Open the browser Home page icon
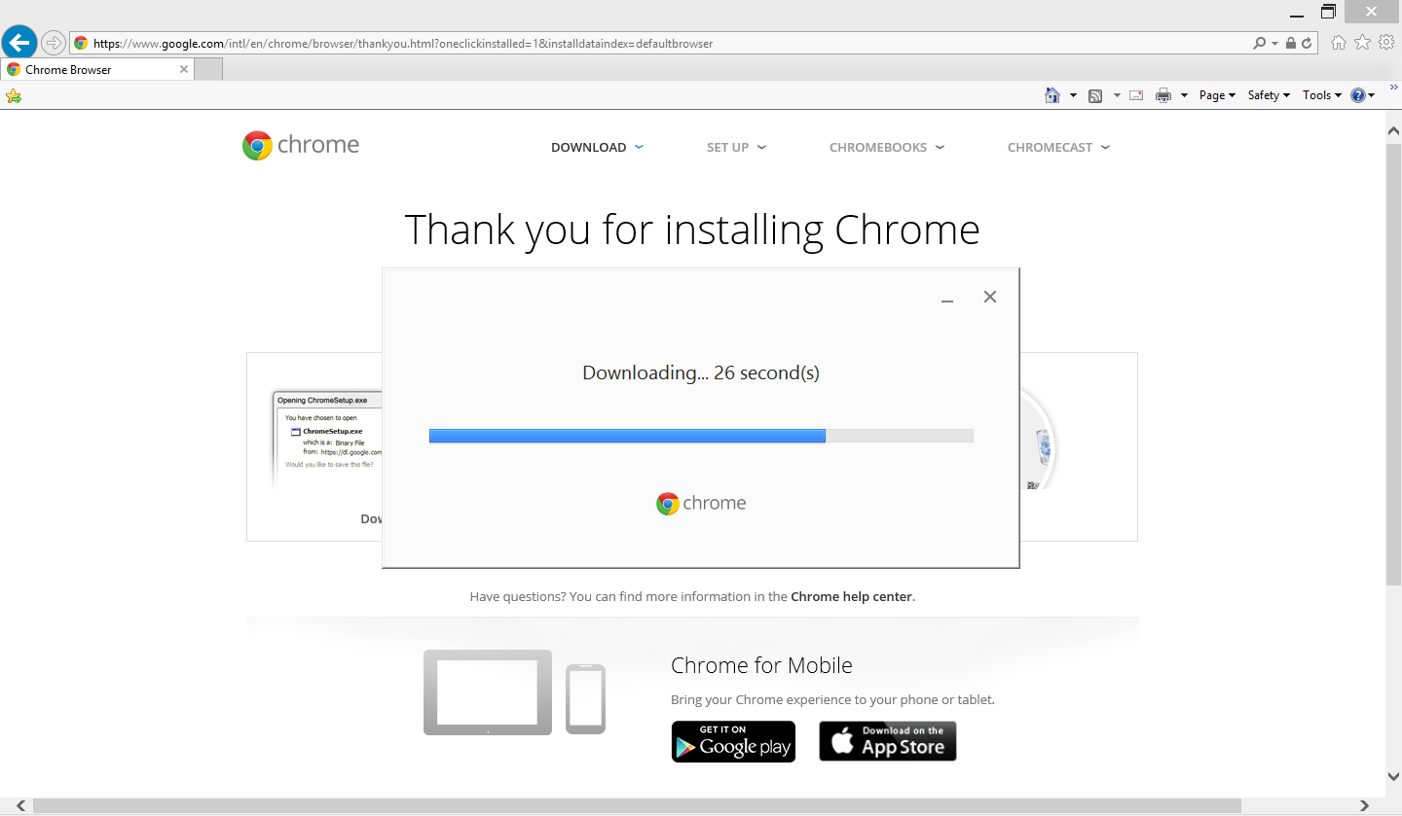The image size is (1402, 816). point(1338,43)
